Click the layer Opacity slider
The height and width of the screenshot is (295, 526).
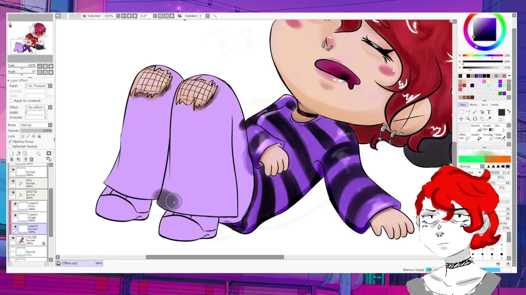click(x=36, y=131)
